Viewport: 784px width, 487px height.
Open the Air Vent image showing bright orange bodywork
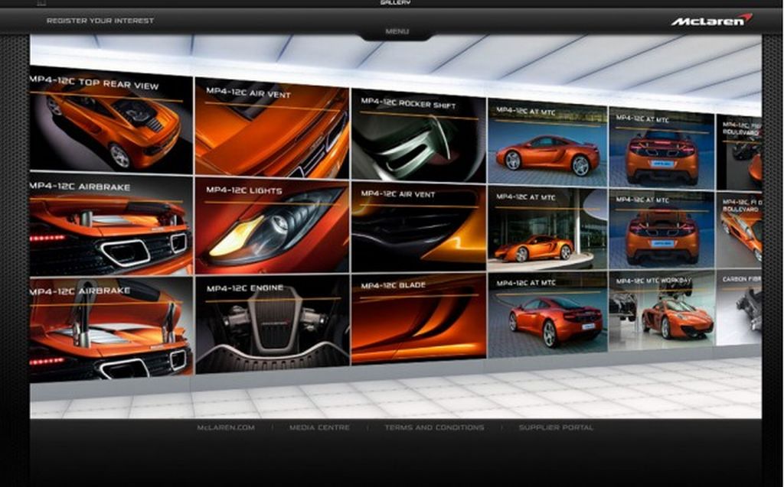272,128
